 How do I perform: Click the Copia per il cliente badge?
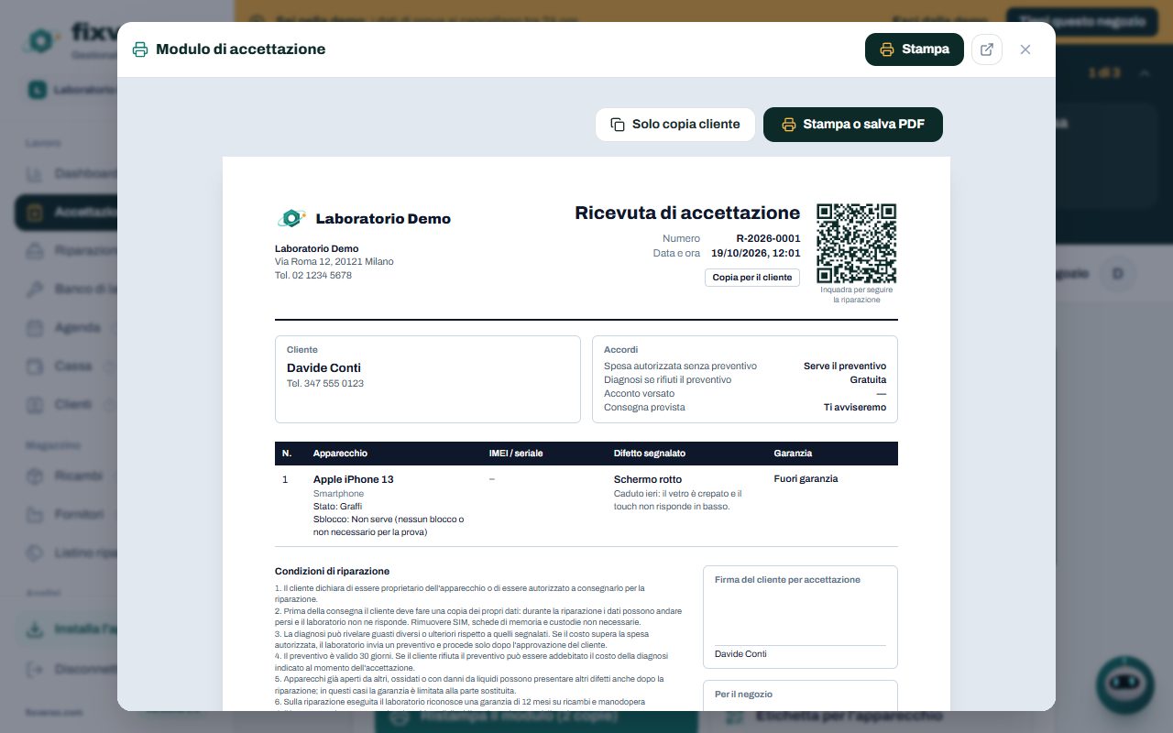(752, 277)
